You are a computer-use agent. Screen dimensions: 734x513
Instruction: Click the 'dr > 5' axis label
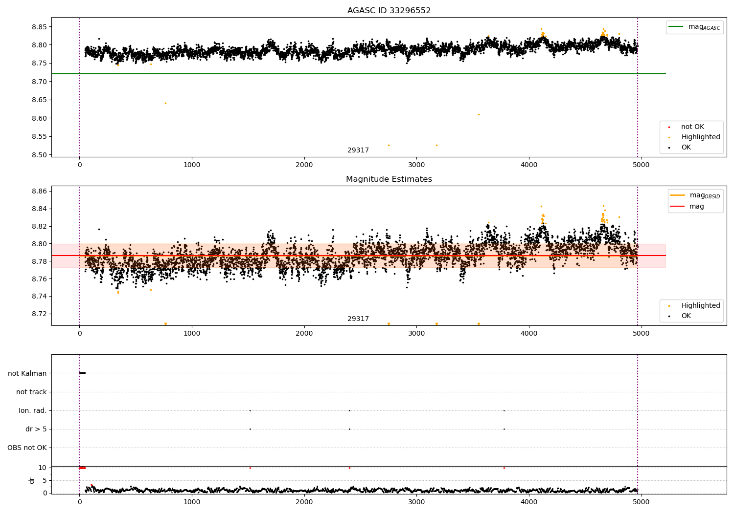click(36, 429)
